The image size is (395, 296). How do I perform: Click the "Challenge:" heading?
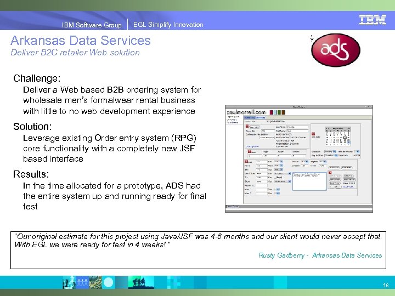pyautogui.click(x=37, y=78)
